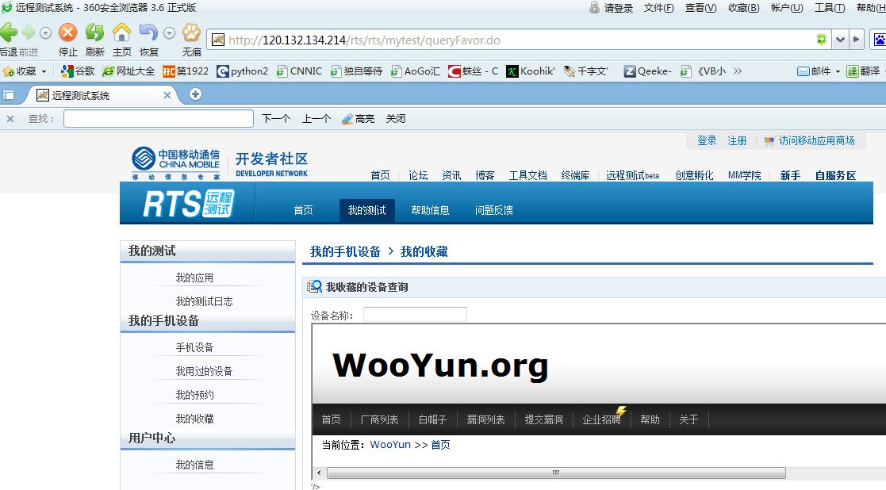Screen dimensions: 886x490
Task: Select 帮助信息 tab in RTS bar
Action: (x=430, y=210)
